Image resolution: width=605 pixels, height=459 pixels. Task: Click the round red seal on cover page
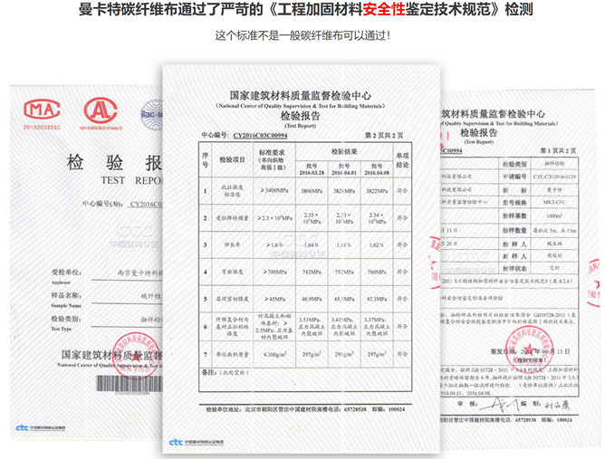136,354
